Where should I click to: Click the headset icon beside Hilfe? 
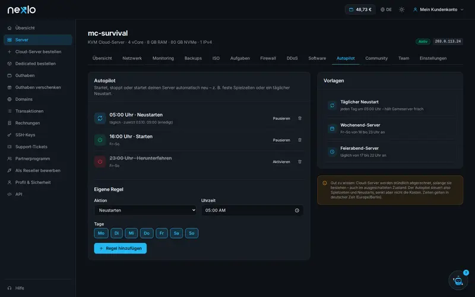coord(9,288)
